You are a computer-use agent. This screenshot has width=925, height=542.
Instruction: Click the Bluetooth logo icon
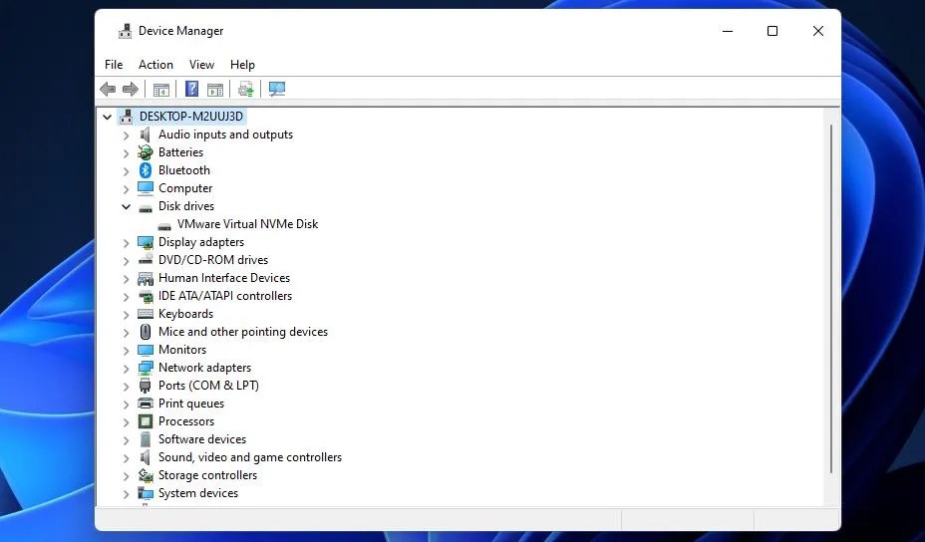(x=146, y=170)
